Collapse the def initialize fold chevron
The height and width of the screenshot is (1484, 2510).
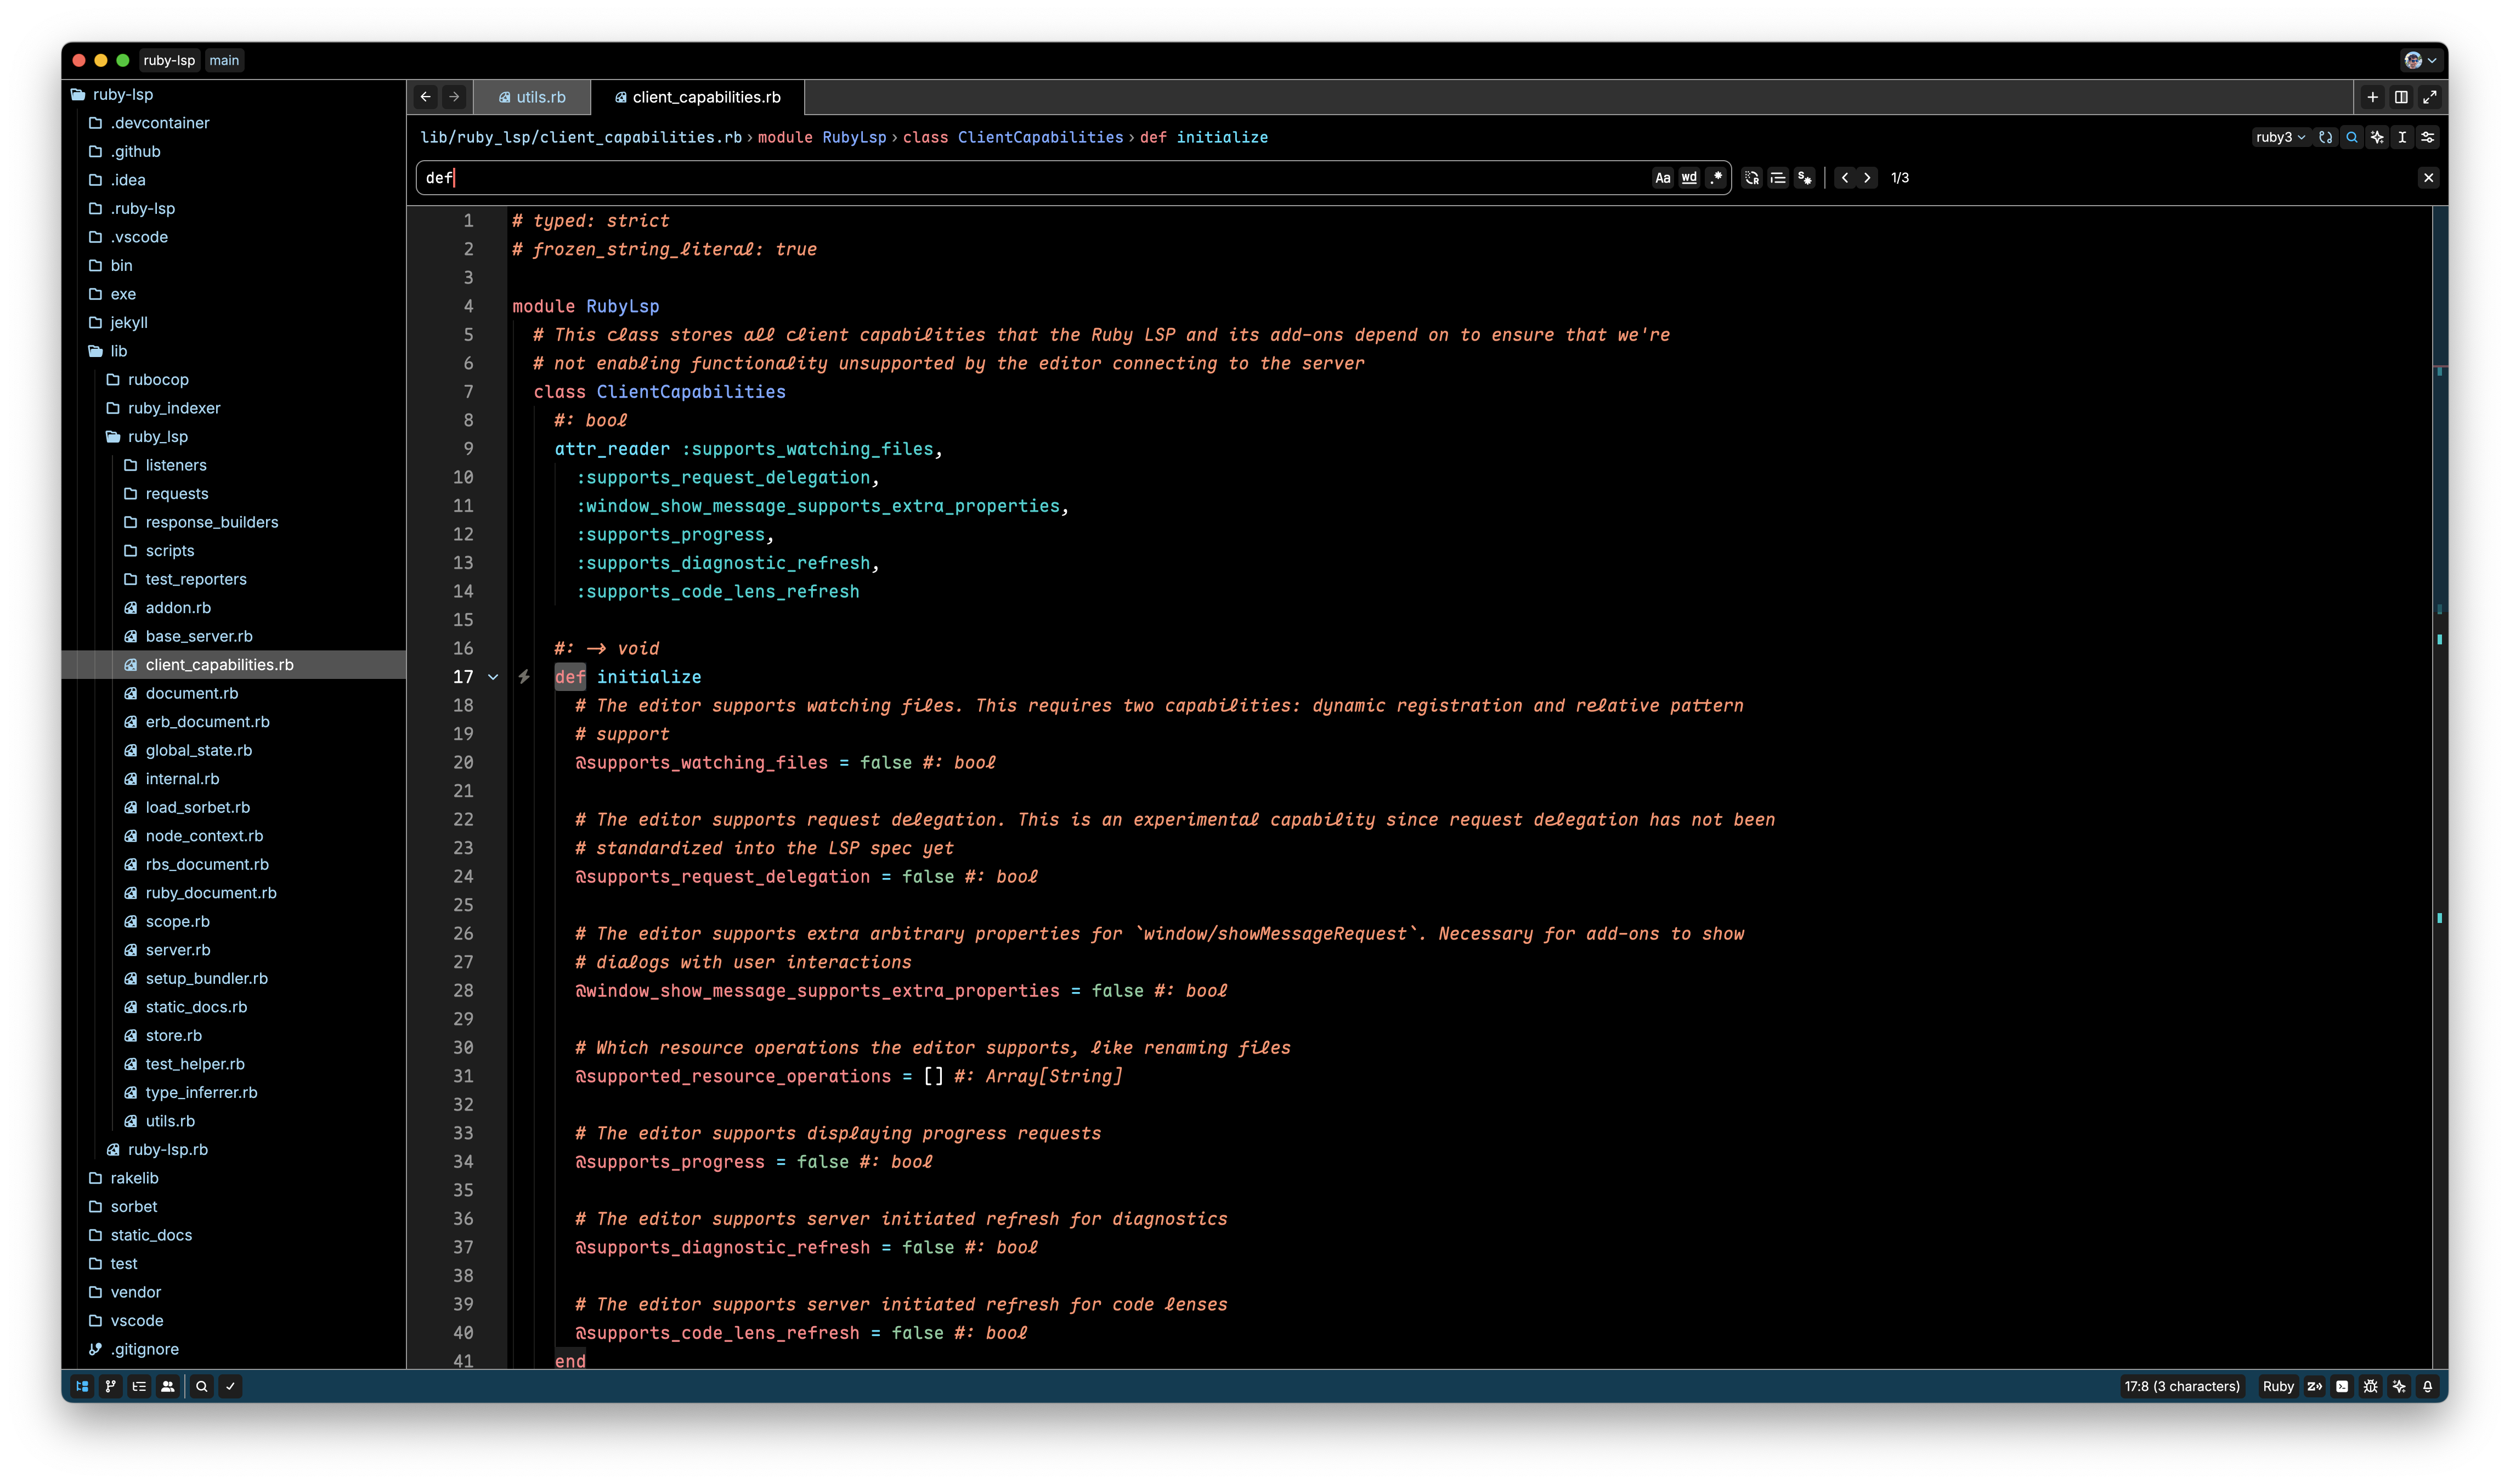(x=493, y=677)
